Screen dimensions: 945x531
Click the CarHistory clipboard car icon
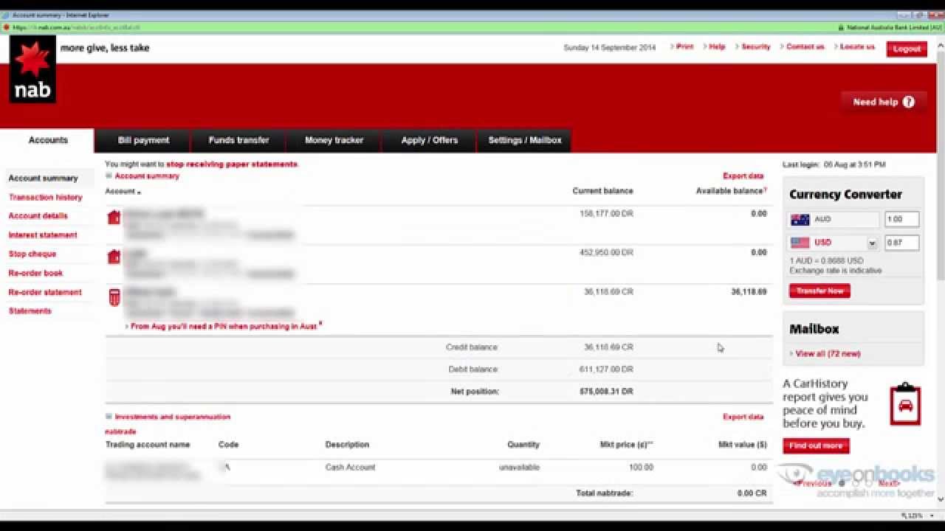coord(905,404)
